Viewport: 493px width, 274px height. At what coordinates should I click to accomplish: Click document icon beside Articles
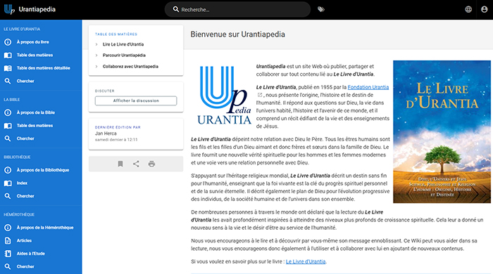coord(8,240)
